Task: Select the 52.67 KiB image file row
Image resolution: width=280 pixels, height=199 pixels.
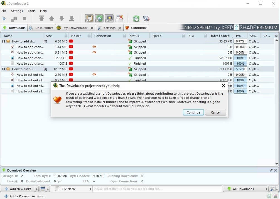Action: point(137,58)
